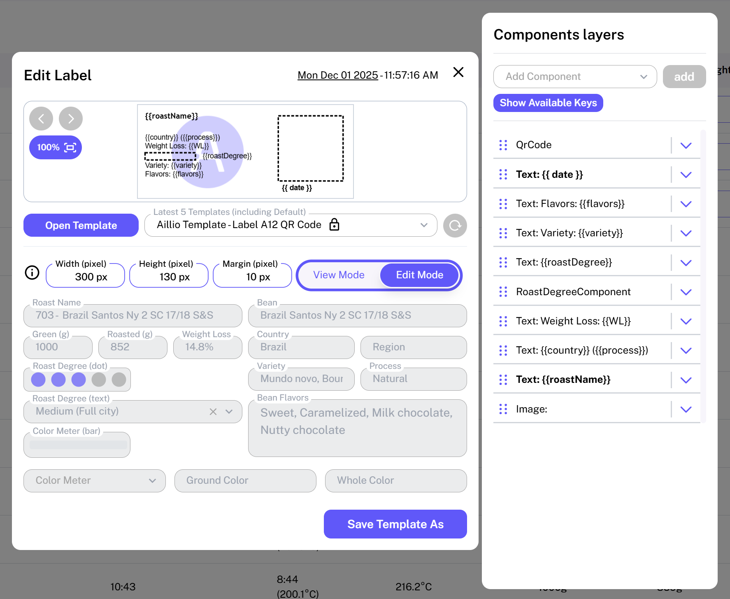Click the next label arrow button

[71, 119]
